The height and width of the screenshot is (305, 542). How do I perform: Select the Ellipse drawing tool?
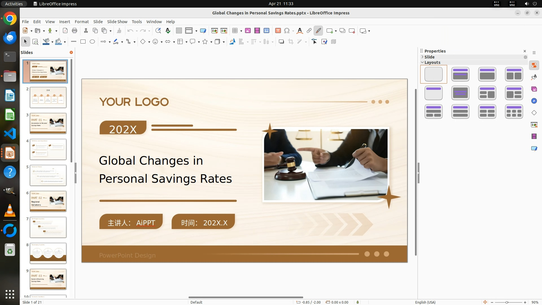[x=92, y=42]
